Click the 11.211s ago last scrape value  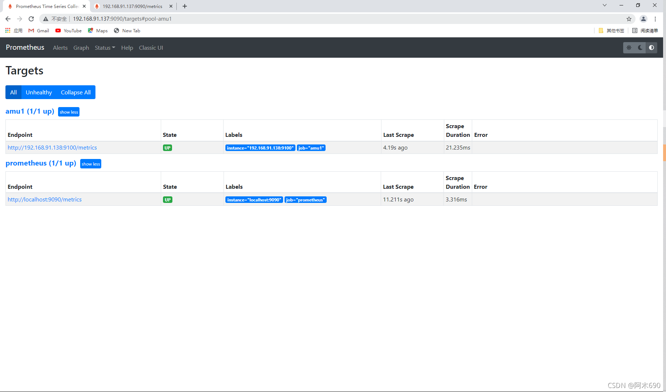(x=398, y=200)
